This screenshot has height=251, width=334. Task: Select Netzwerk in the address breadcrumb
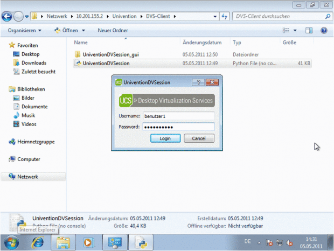57,16
